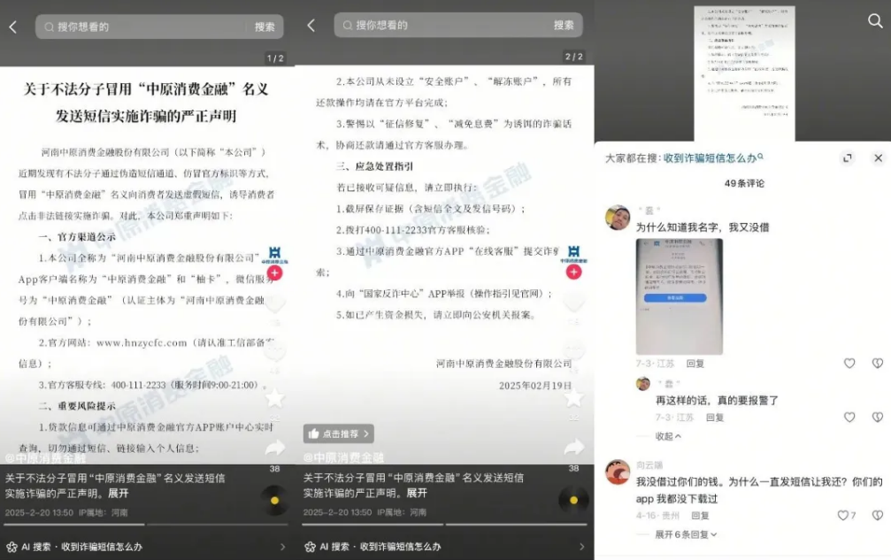Viewport: 891px width, 560px height.
Task: Open the spinning music disc on page 2/2
Action: click(x=572, y=501)
